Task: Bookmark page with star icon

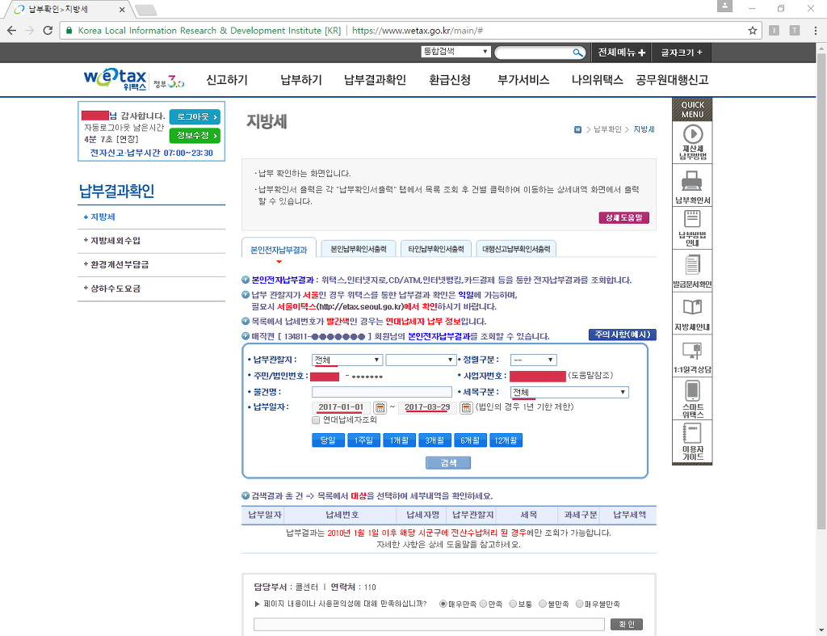Action: pyautogui.click(x=752, y=31)
